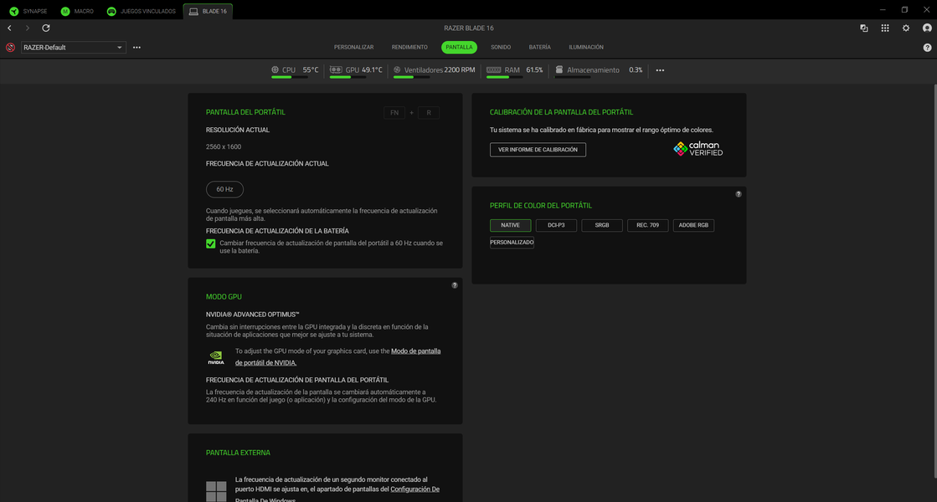Click the Razer Blade 16 window title

coord(469,28)
